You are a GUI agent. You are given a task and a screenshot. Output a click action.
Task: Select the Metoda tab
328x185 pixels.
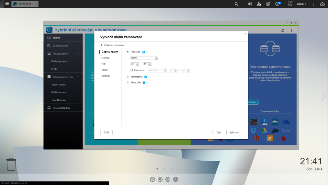pos(106,58)
